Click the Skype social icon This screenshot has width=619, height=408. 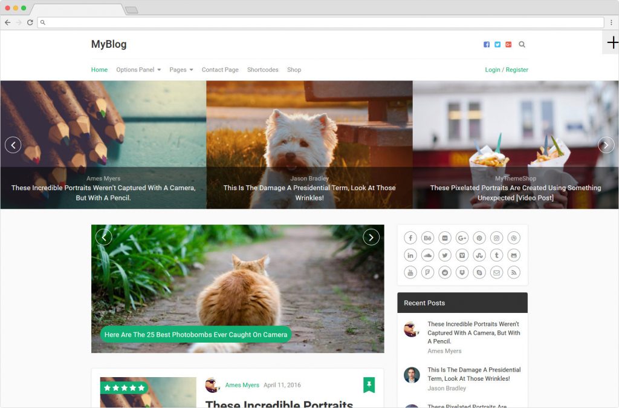(479, 273)
